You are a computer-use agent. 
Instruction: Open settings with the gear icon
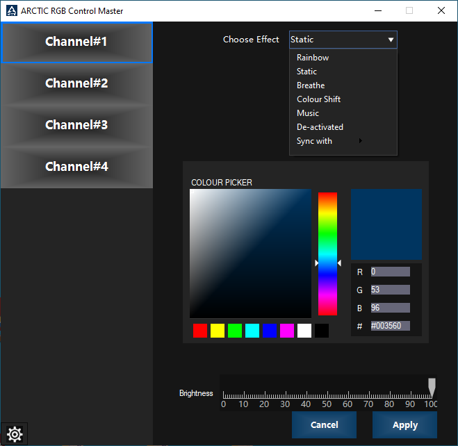click(15, 434)
